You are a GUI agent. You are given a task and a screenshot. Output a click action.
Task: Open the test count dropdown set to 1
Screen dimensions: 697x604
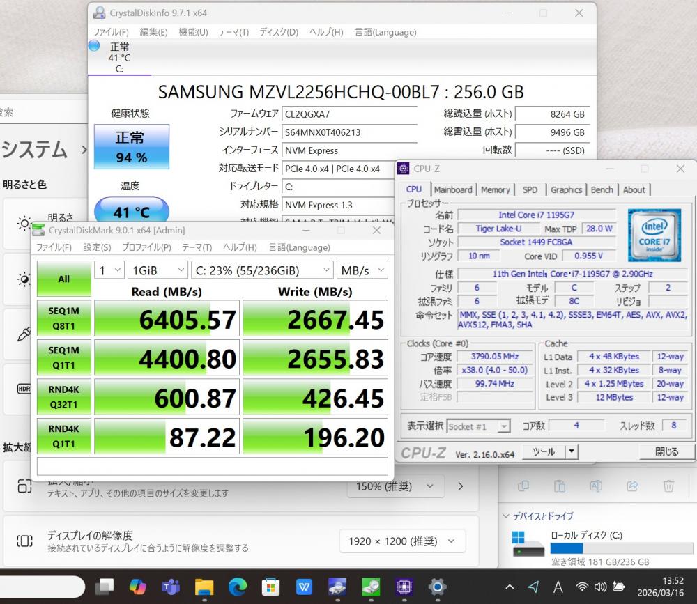click(109, 270)
